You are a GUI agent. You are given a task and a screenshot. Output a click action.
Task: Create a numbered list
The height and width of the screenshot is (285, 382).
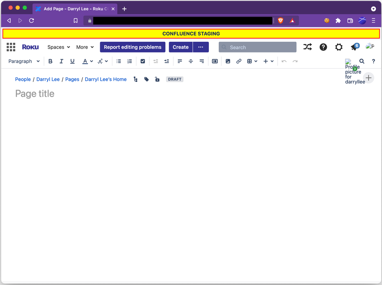click(129, 61)
